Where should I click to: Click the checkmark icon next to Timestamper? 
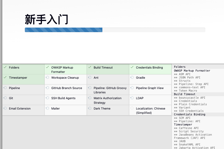5,77
